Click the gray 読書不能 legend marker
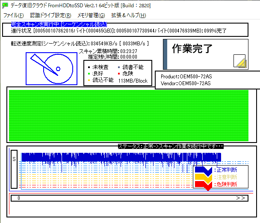The height and width of the screenshot is (223, 260). click(119, 67)
